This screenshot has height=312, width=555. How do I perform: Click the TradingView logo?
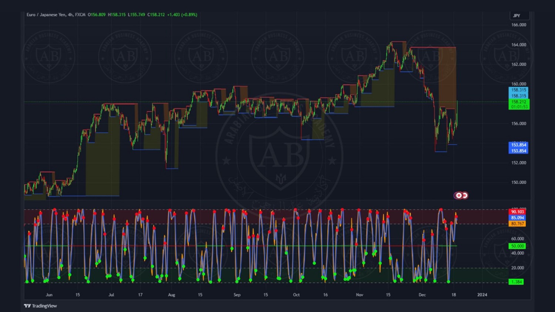click(40, 306)
